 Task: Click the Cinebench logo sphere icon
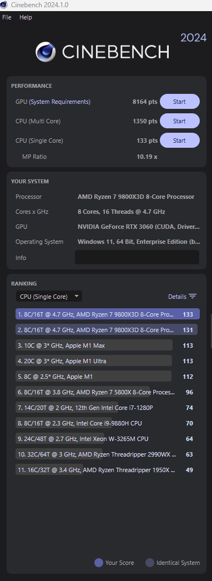click(46, 52)
